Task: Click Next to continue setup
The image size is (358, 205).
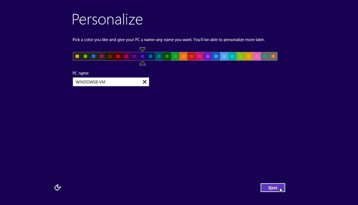Action: (x=273, y=188)
